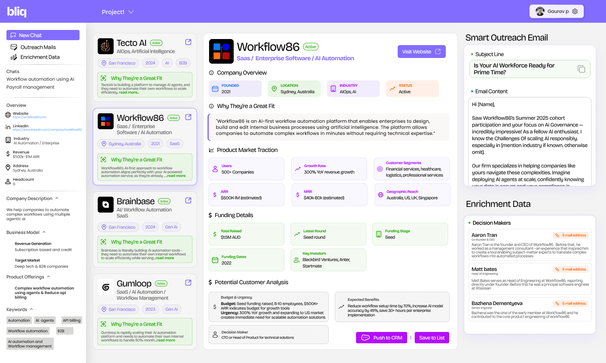This screenshot has width=606, height=363.
Task: Open settings gear next to Gaurav p
Action: (x=575, y=11)
